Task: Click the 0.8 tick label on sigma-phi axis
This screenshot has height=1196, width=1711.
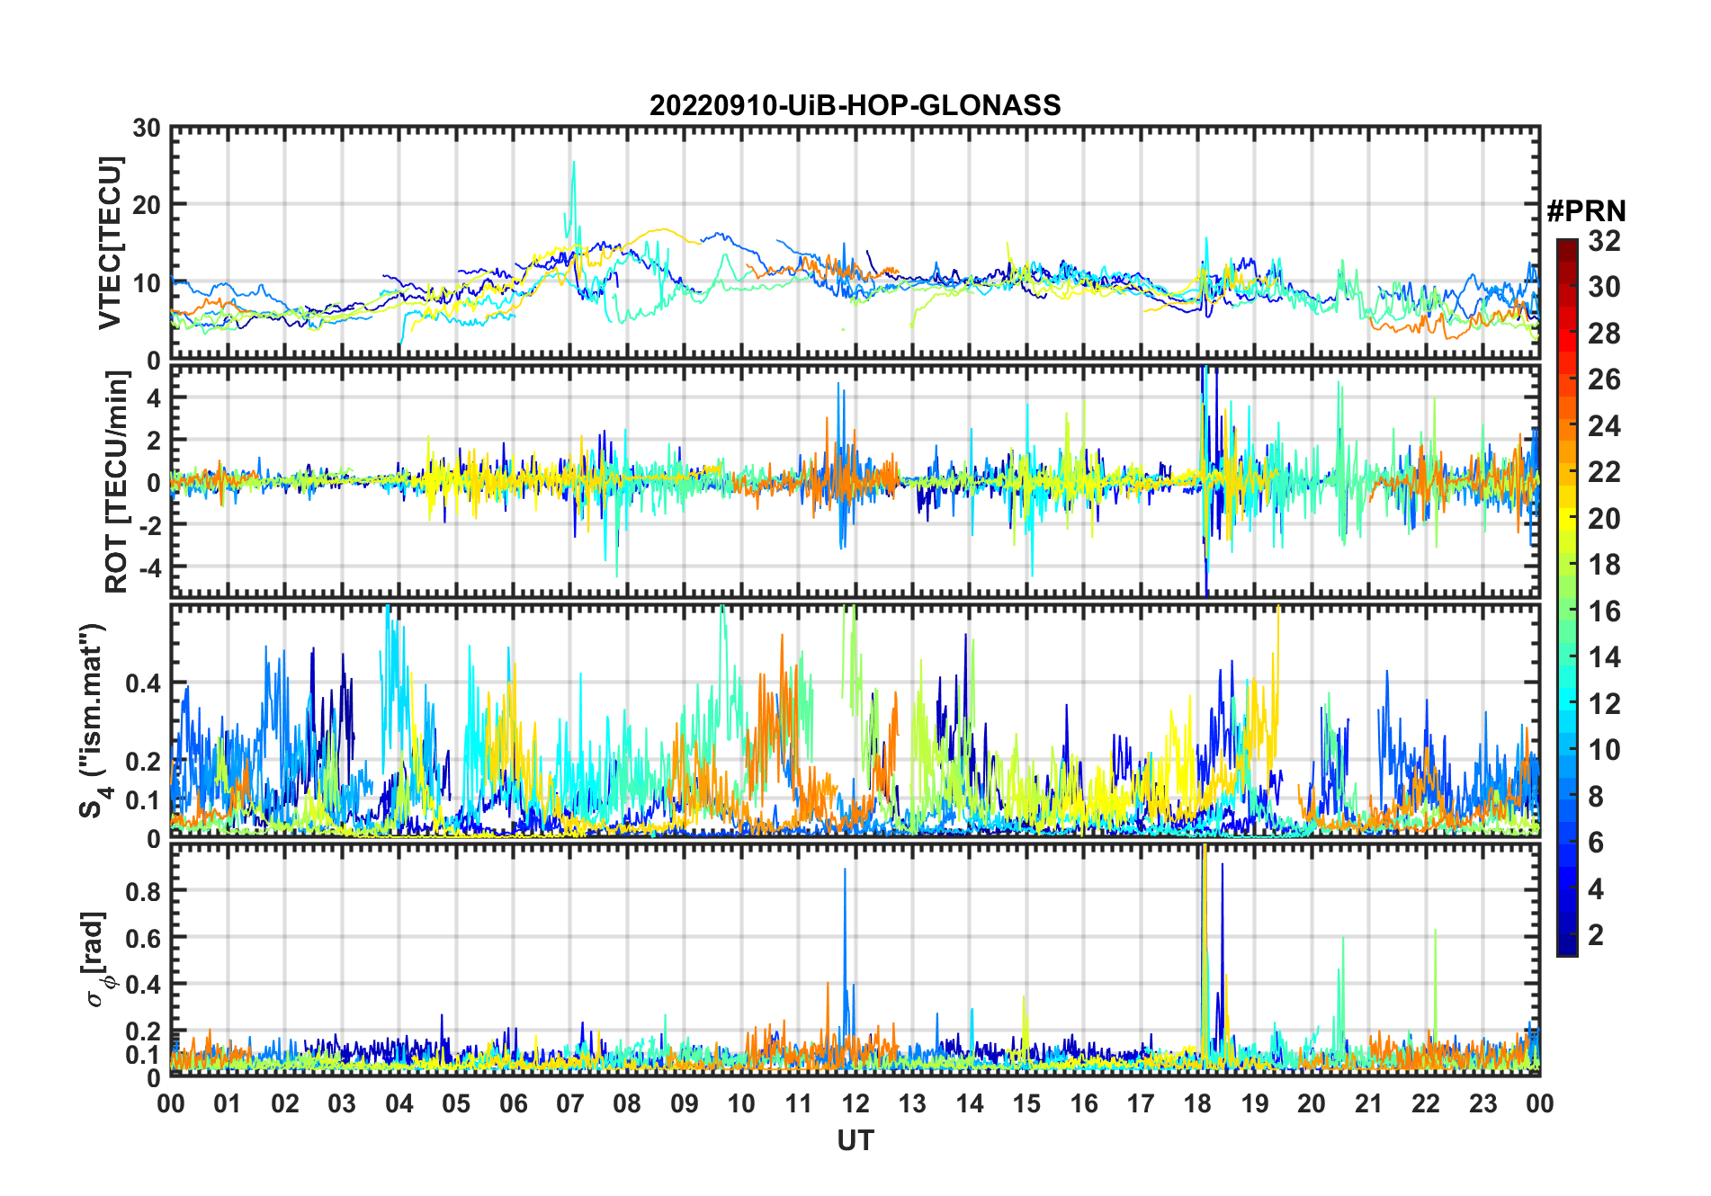Action: (142, 891)
